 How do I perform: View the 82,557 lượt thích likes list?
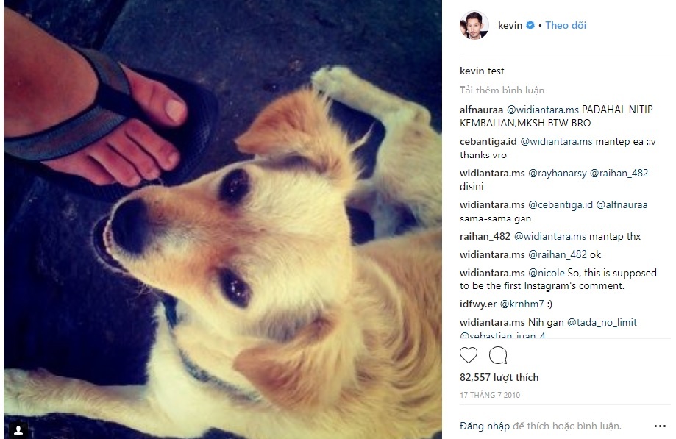coord(499,377)
